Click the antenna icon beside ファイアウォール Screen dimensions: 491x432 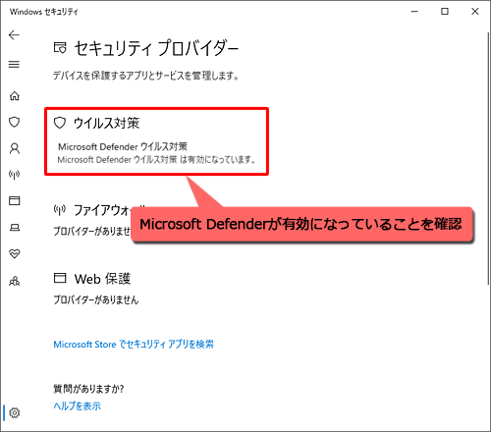click(x=60, y=210)
